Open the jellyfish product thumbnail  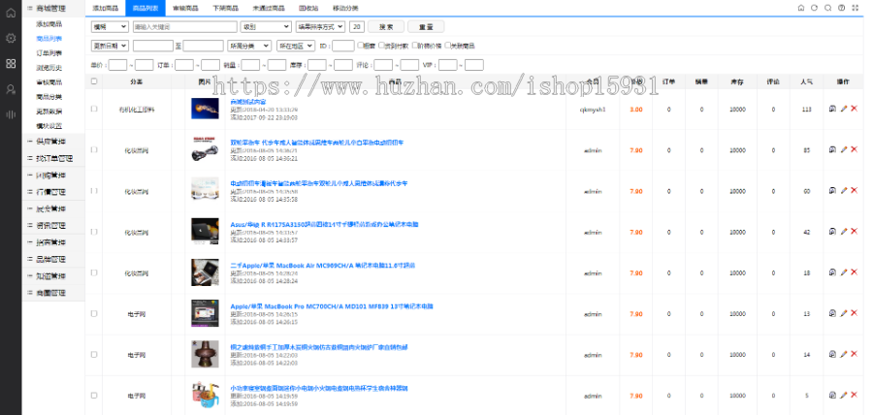click(205, 109)
